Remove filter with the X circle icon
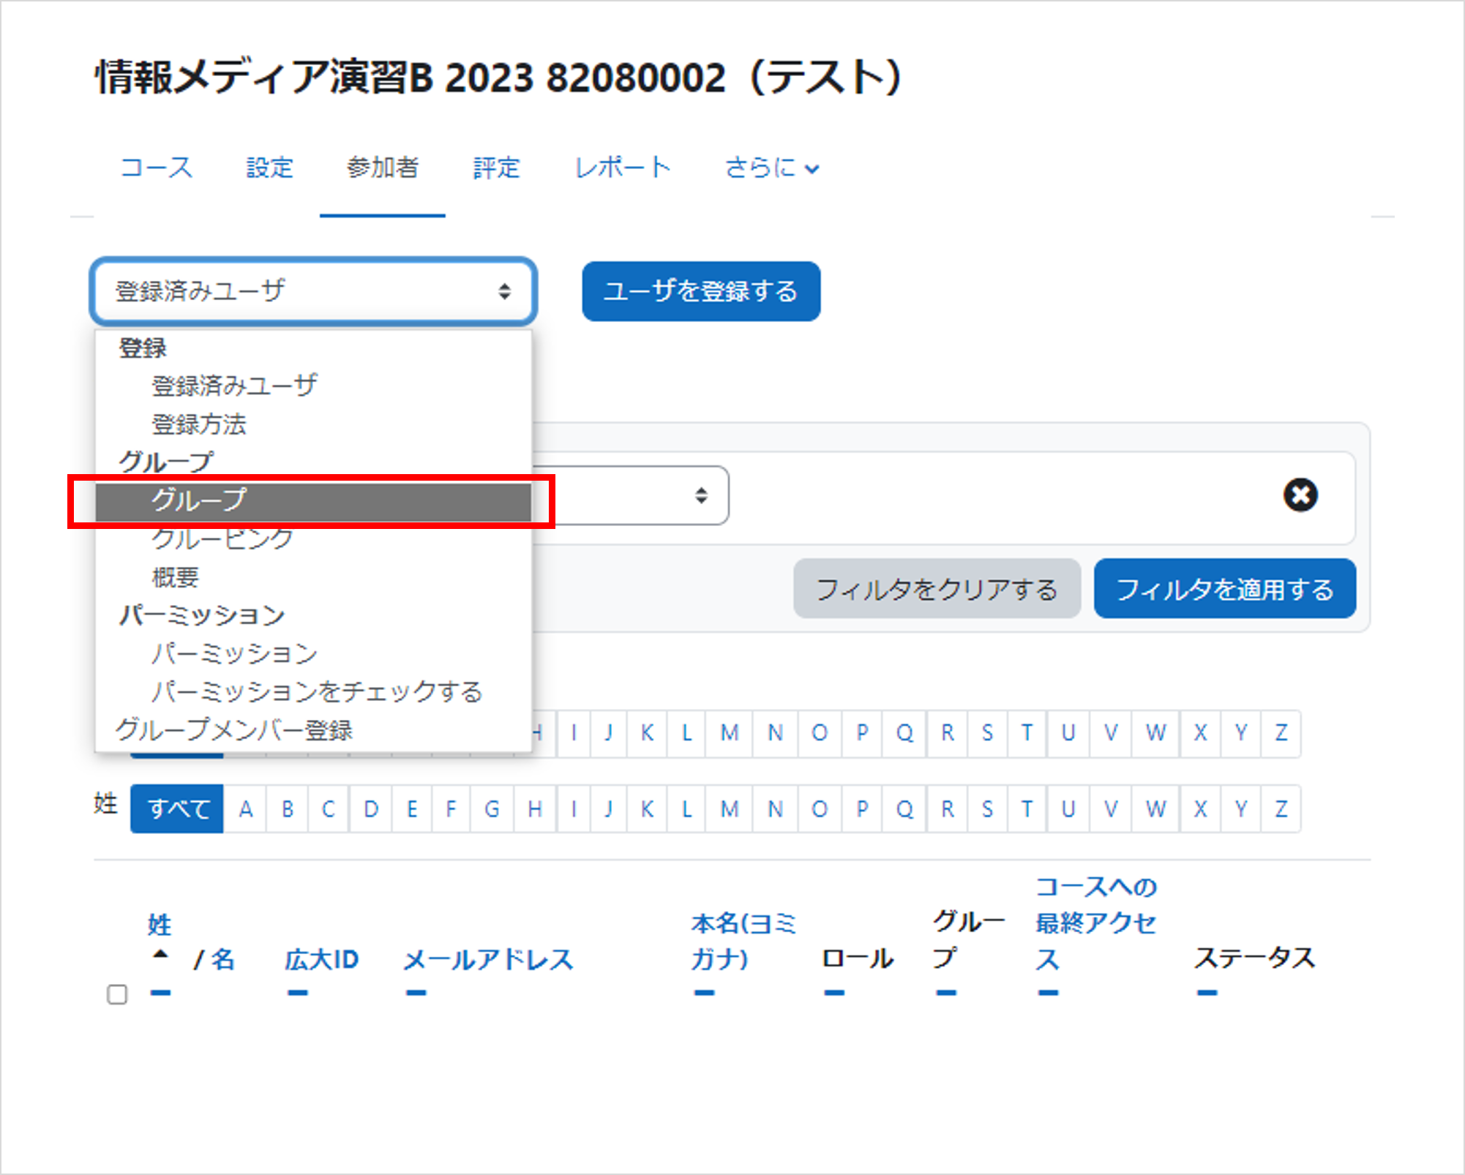This screenshot has height=1175, width=1465. [1300, 495]
